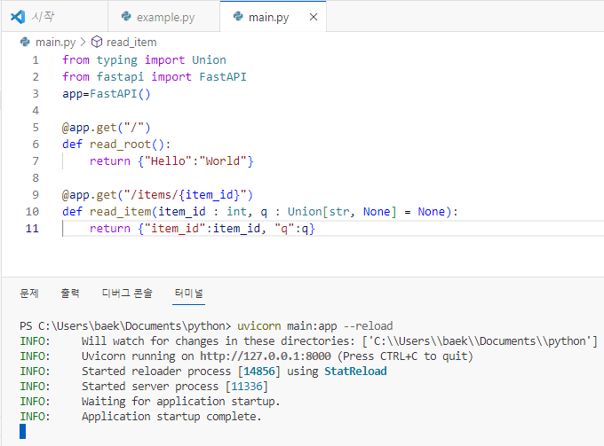
Task: Click 'read_root' function name
Action: tap(120, 145)
